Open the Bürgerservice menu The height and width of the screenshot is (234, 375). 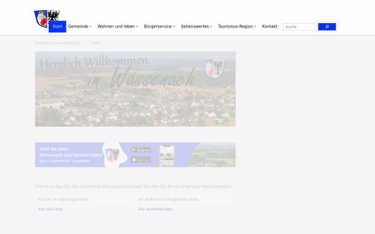[x=157, y=26]
